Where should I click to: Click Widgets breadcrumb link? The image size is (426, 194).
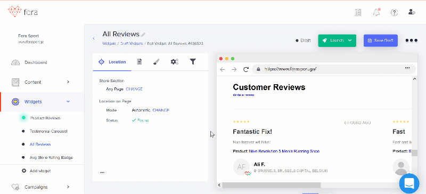(109, 44)
